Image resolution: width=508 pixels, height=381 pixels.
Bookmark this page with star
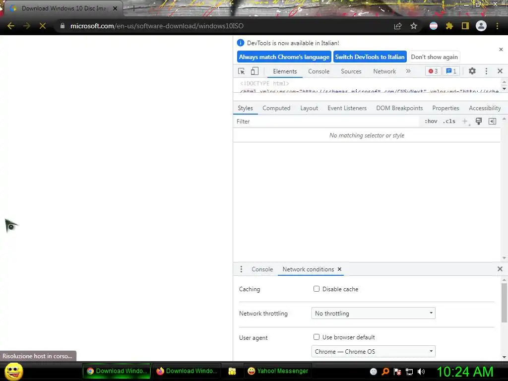[414, 26]
